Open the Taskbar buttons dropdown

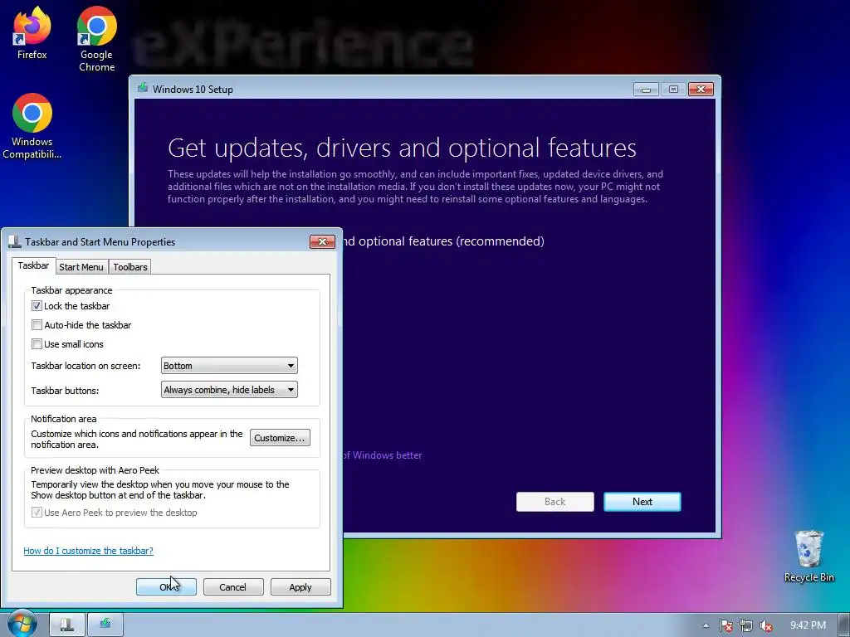coord(229,390)
